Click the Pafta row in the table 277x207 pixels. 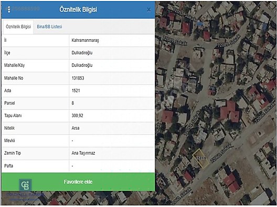(78, 166)
